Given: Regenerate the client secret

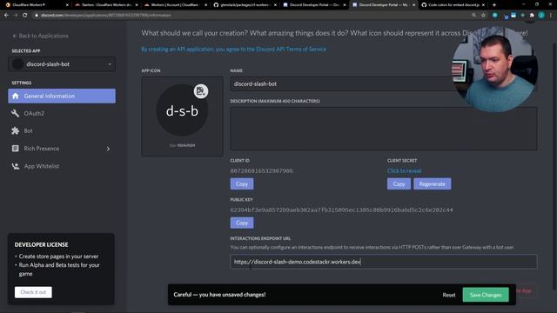Looking at the screenshot, I should (x=432, y=183).
